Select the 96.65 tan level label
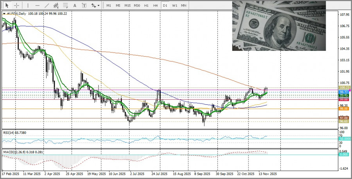 coord(344,121)
